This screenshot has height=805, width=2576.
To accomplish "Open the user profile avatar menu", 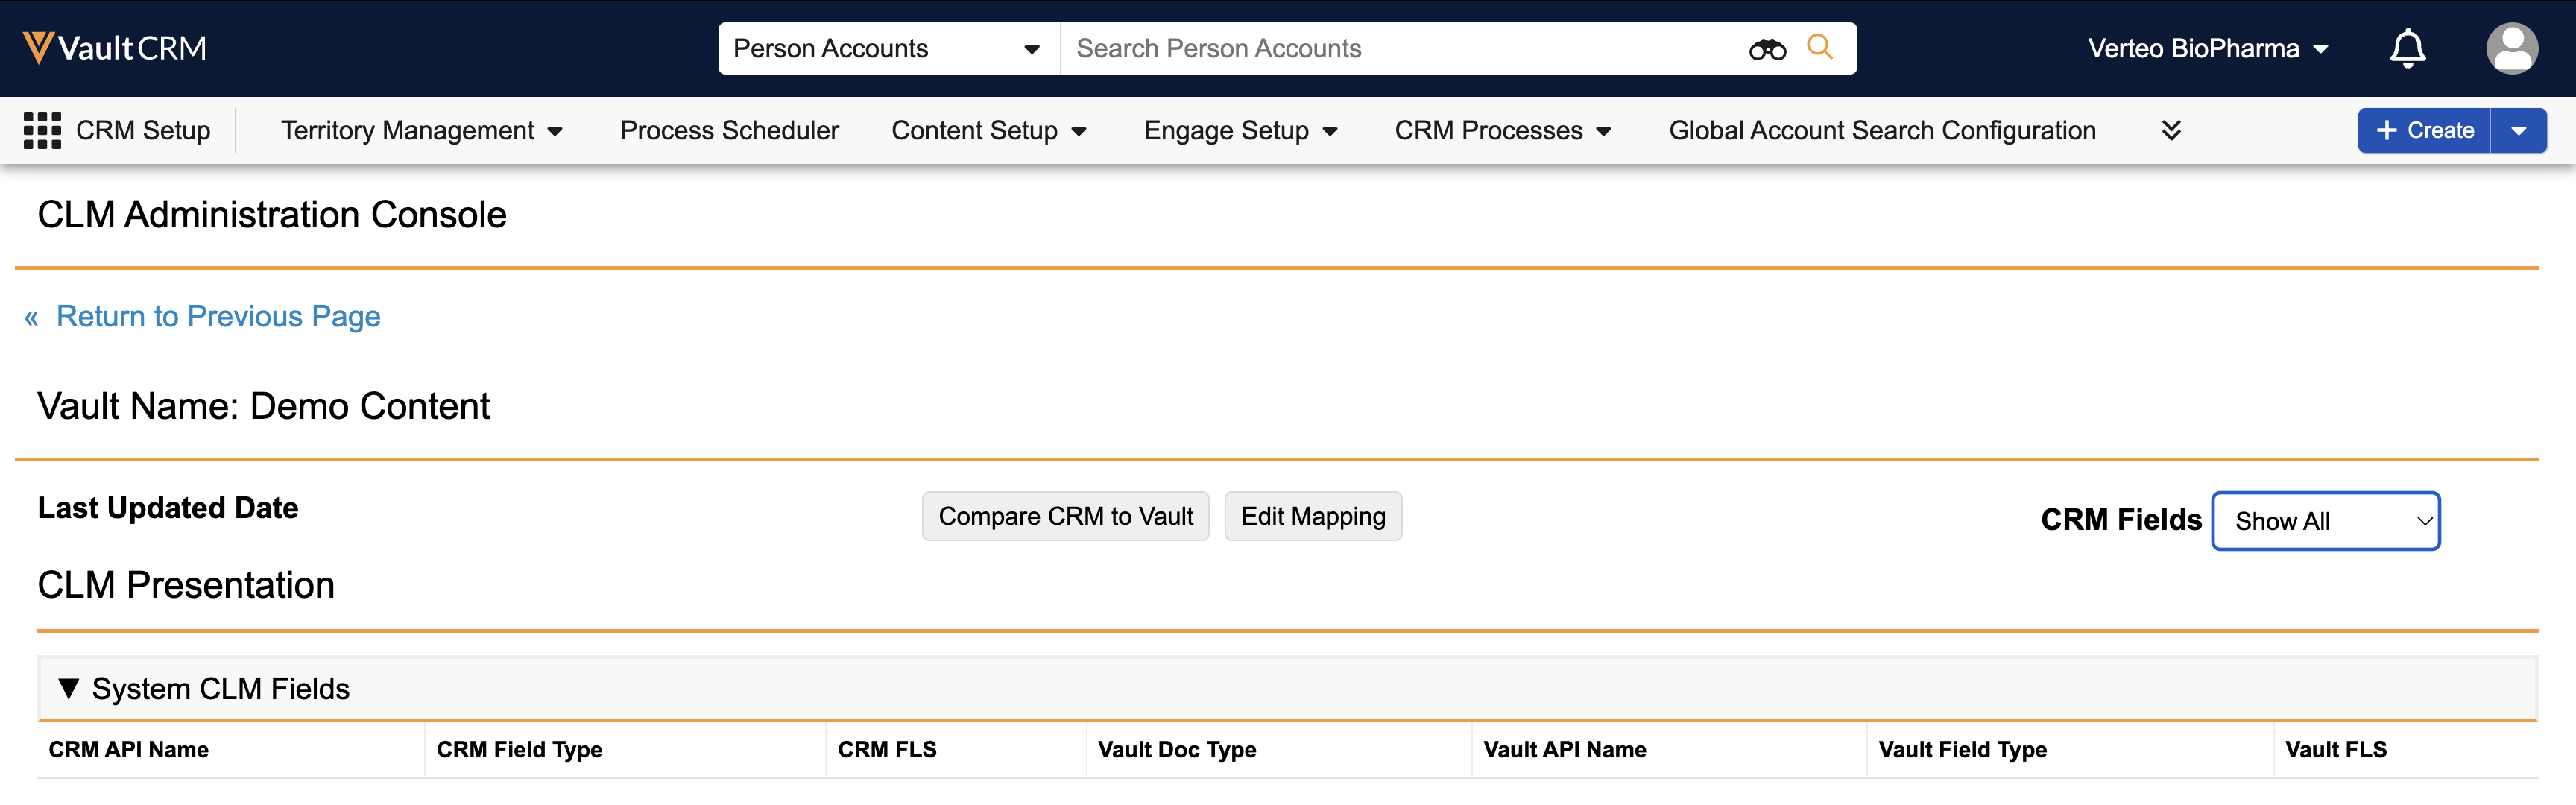I will pos(2511,48).
